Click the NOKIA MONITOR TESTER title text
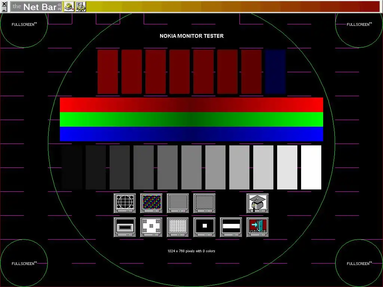383x287 pixels. (x=191, y=36)
